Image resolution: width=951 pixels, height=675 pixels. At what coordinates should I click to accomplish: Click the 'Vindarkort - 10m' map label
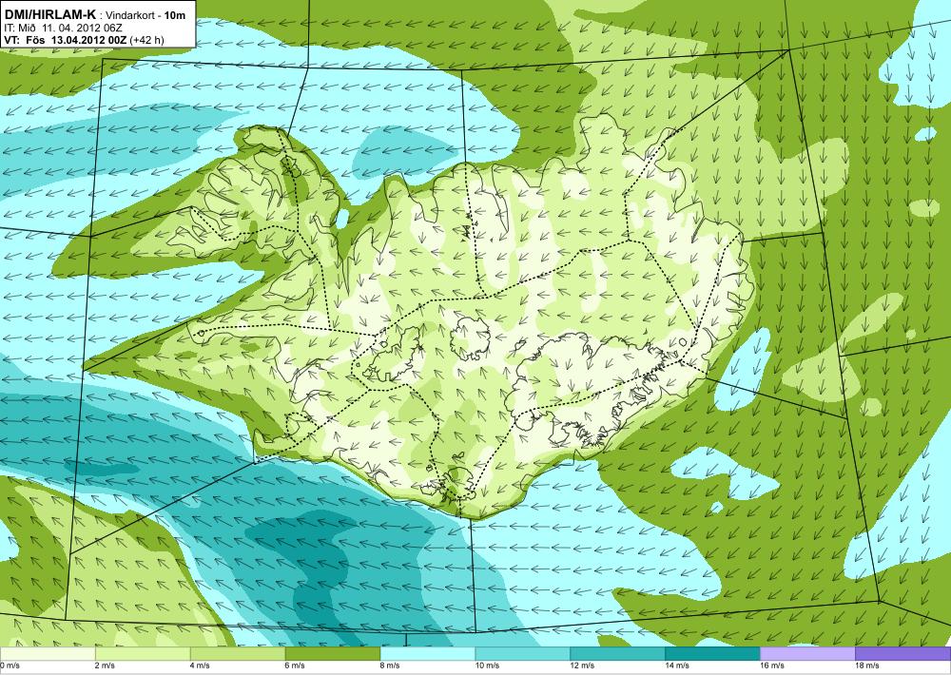pos(146,16)
